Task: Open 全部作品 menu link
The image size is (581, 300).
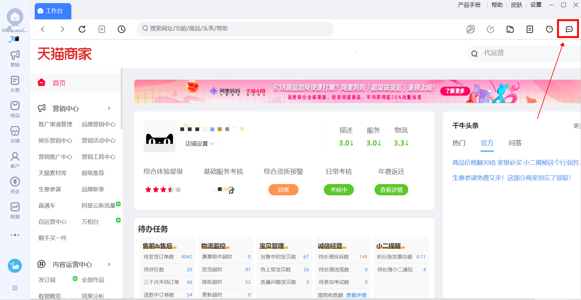Action: click(x=93, y=280)
